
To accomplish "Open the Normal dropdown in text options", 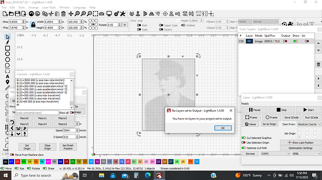I will coord(266,21).
